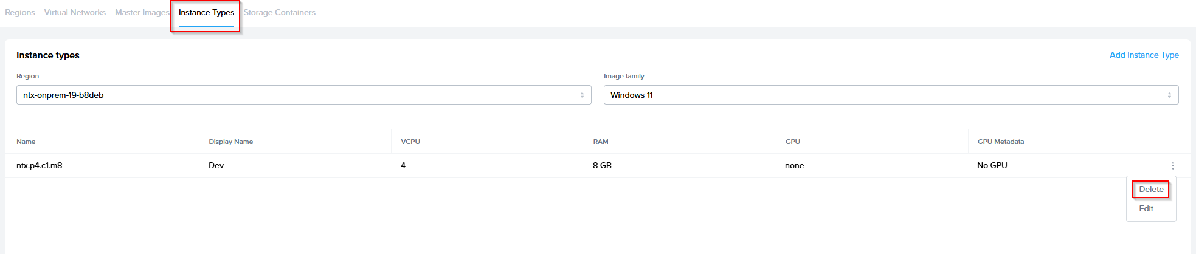Select the Instance Types tab
Viewport: 1196px width, 254px height.
(x=206, y=12)
